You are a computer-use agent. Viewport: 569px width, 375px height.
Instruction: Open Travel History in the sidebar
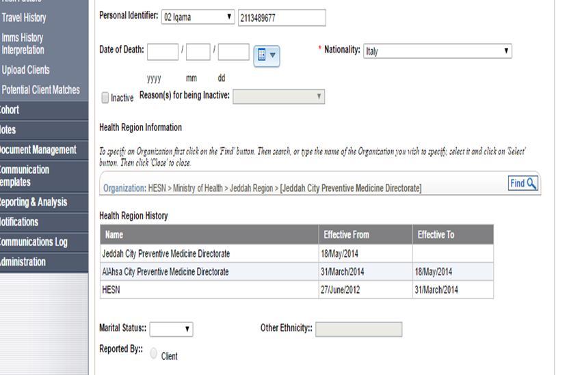(x=24, y=18)
